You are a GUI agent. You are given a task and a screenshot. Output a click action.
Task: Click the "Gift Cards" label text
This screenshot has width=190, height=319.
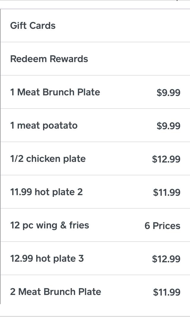coord(33,26)
